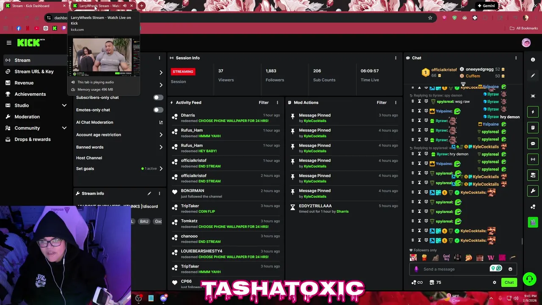This screenshot has height=305, width=542.
Task: Open Chat panel options menu
Action: tap(516, 58)
